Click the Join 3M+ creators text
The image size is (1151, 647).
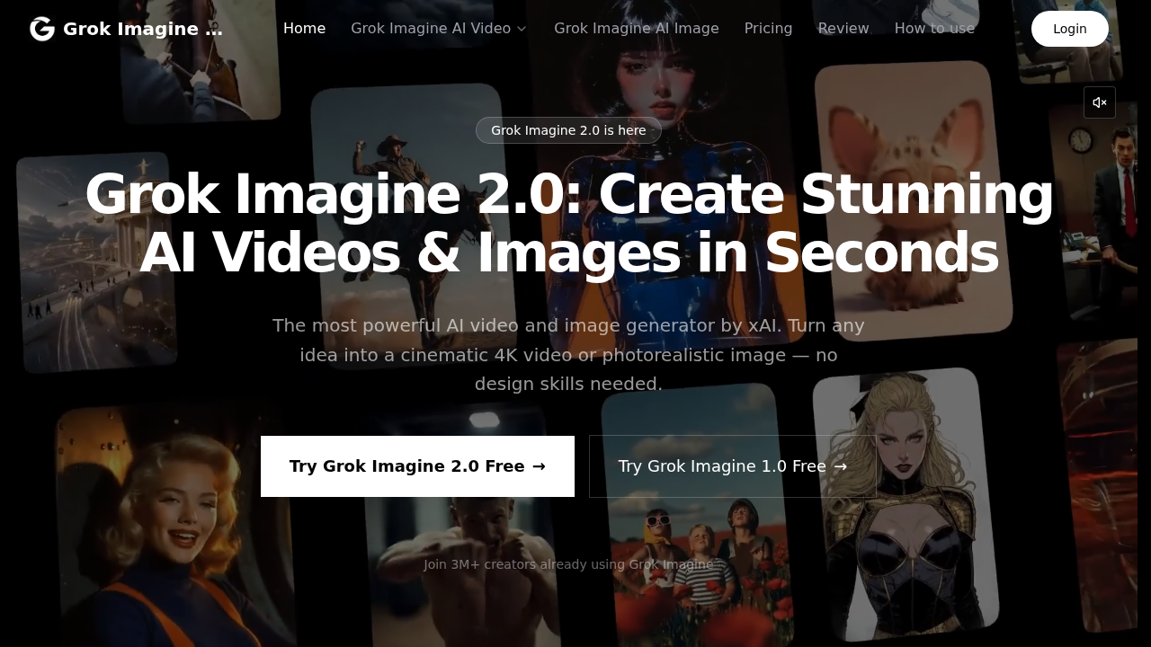coord(568,564)
